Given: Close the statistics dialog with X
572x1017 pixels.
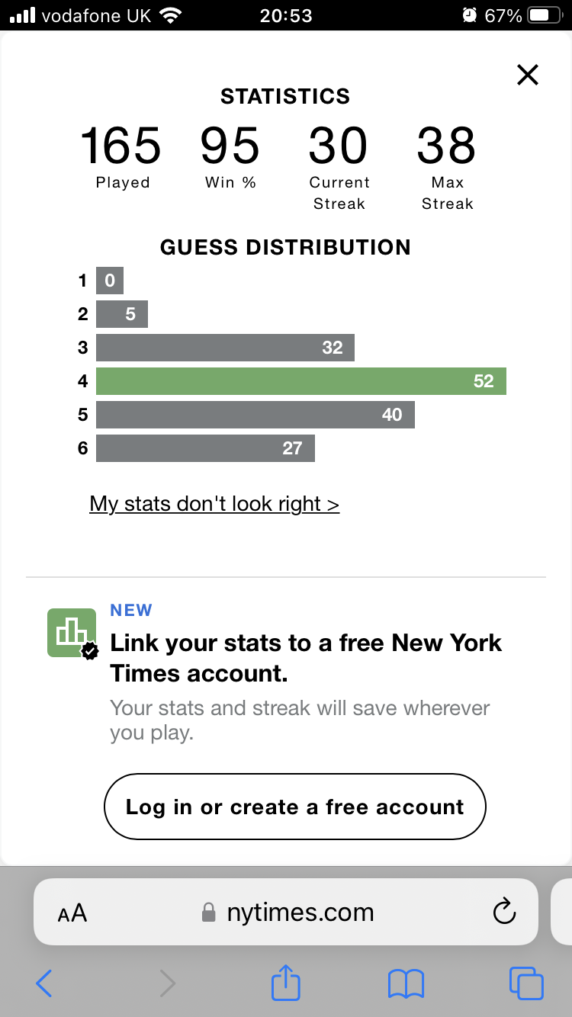Looking at the screenshot, I should coord(528,75).
